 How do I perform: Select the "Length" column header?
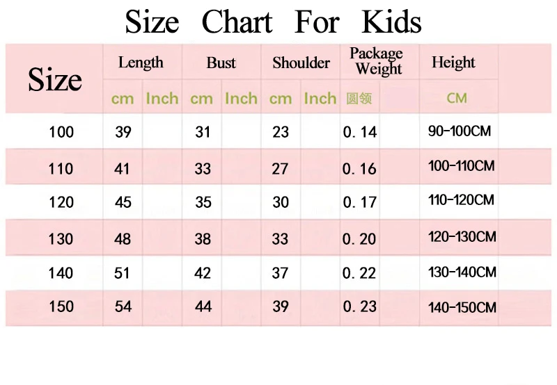[141, 63]
